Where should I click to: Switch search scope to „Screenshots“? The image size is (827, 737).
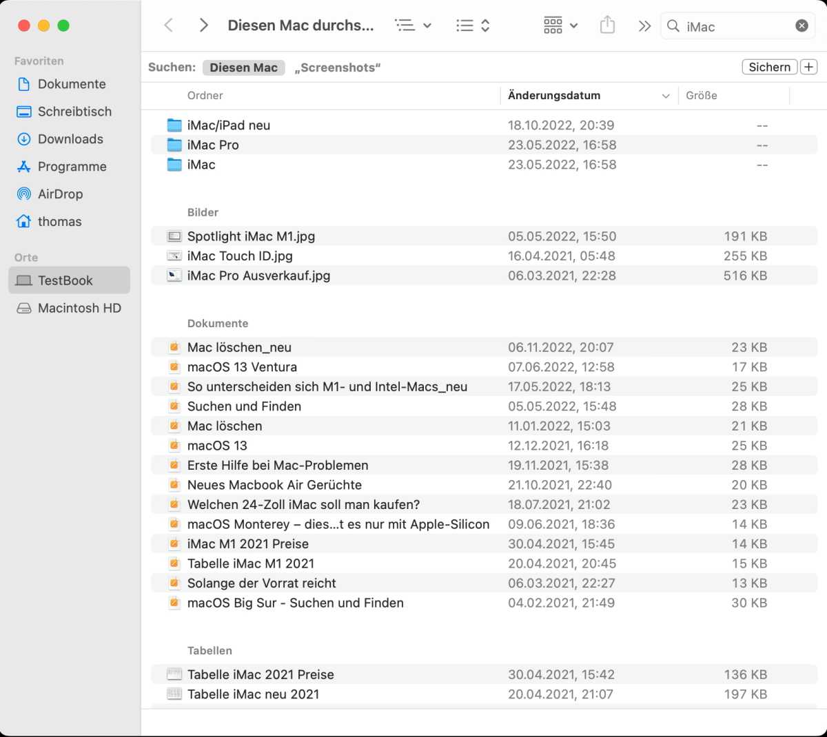(x=338, y=68)
